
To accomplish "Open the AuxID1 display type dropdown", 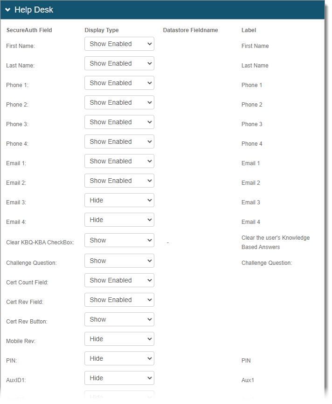I will 119,377.
